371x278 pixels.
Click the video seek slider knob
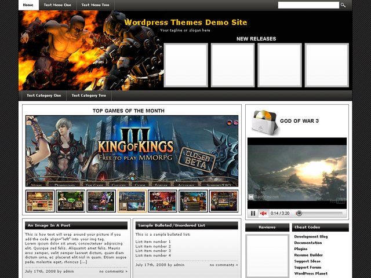point(299,213)
